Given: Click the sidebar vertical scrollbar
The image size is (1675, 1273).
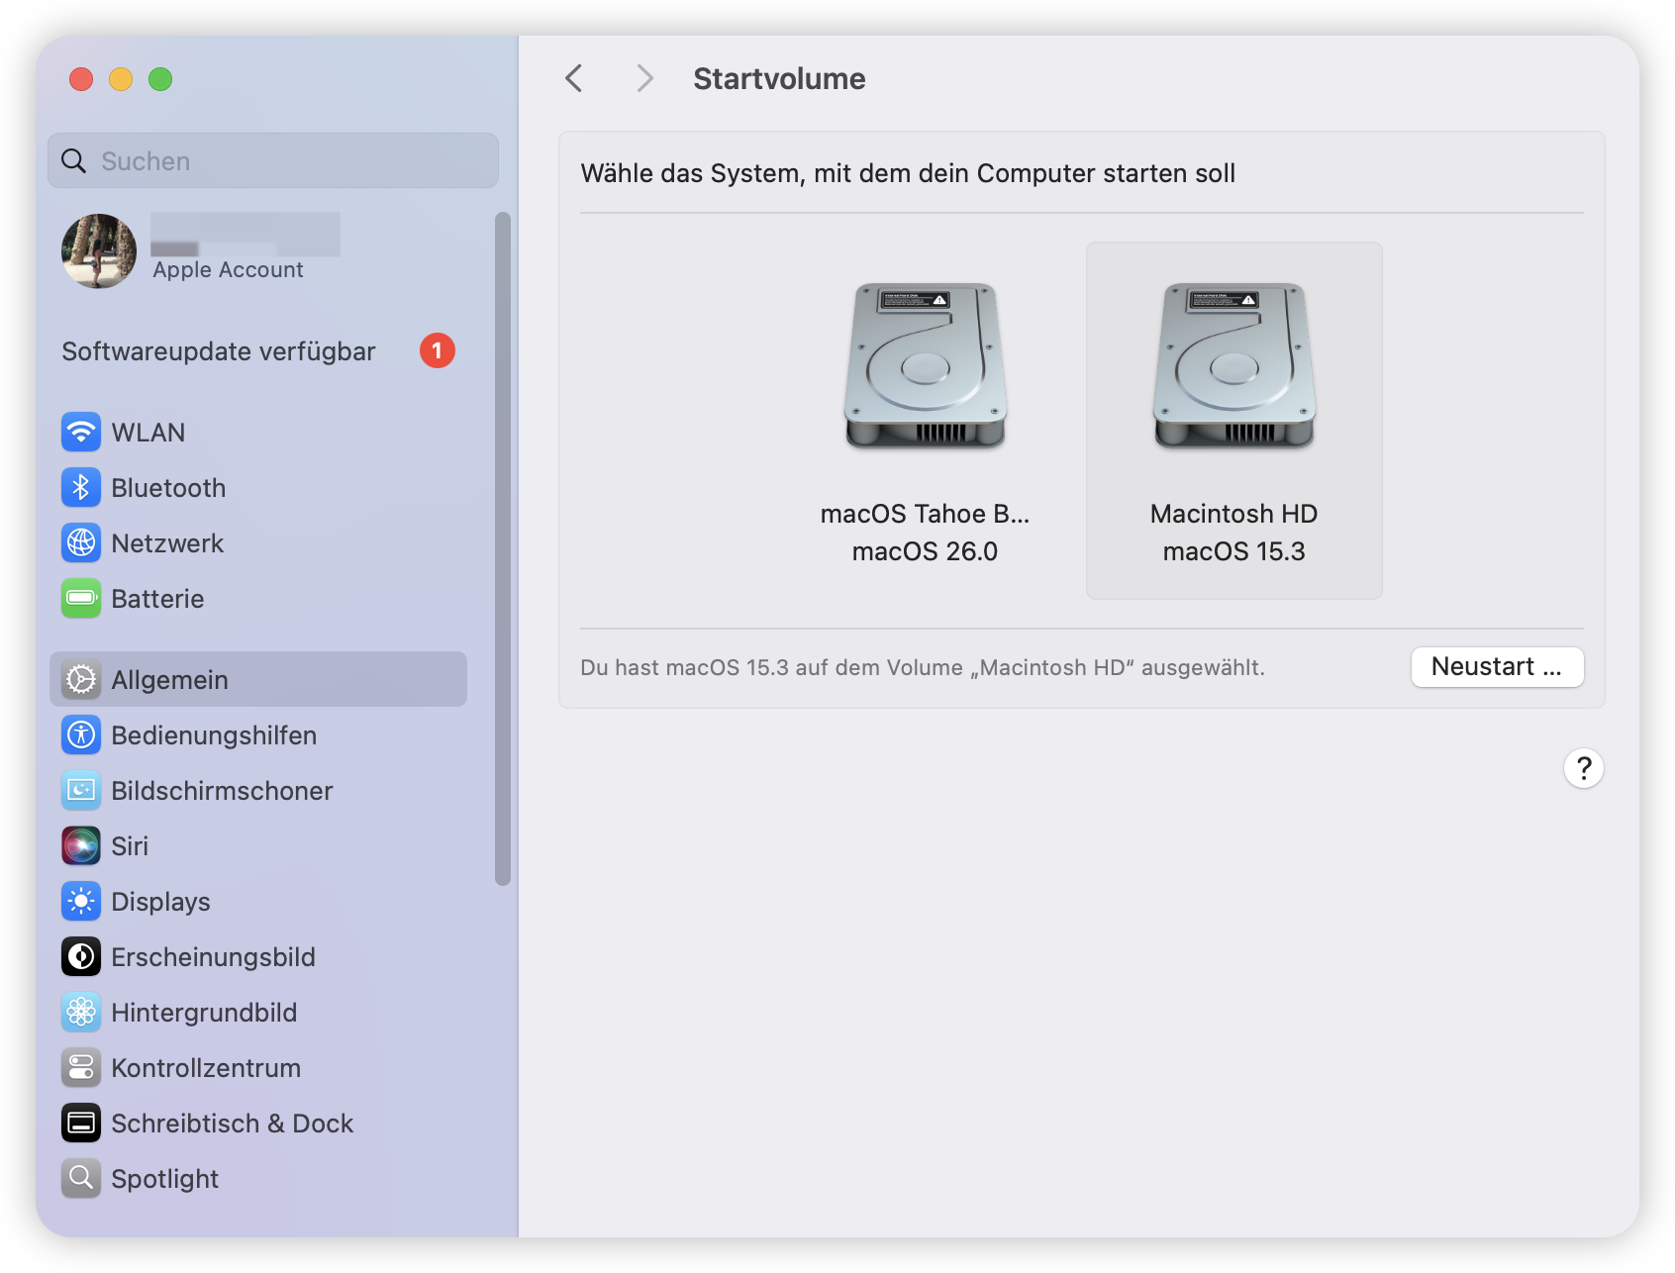Looking at the screenshot, I should (x=503, y=548).
